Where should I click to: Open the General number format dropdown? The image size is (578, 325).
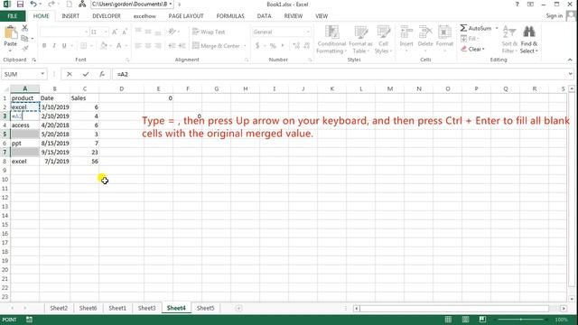tap(308, 32)
